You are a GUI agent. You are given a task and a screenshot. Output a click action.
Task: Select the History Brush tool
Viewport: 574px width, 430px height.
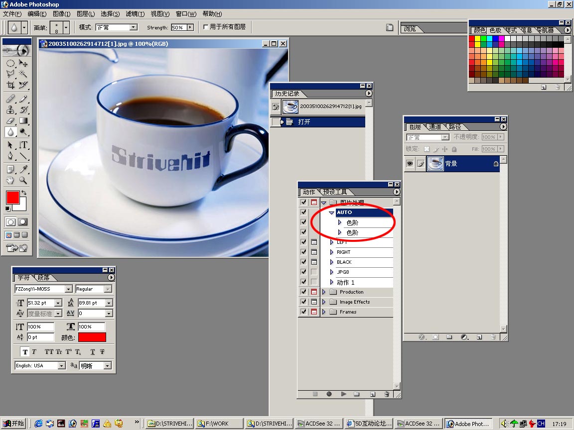pyautogui.click(x=23, y=109)
